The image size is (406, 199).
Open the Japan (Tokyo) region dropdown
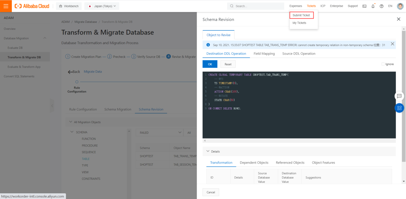click(102, 6)
